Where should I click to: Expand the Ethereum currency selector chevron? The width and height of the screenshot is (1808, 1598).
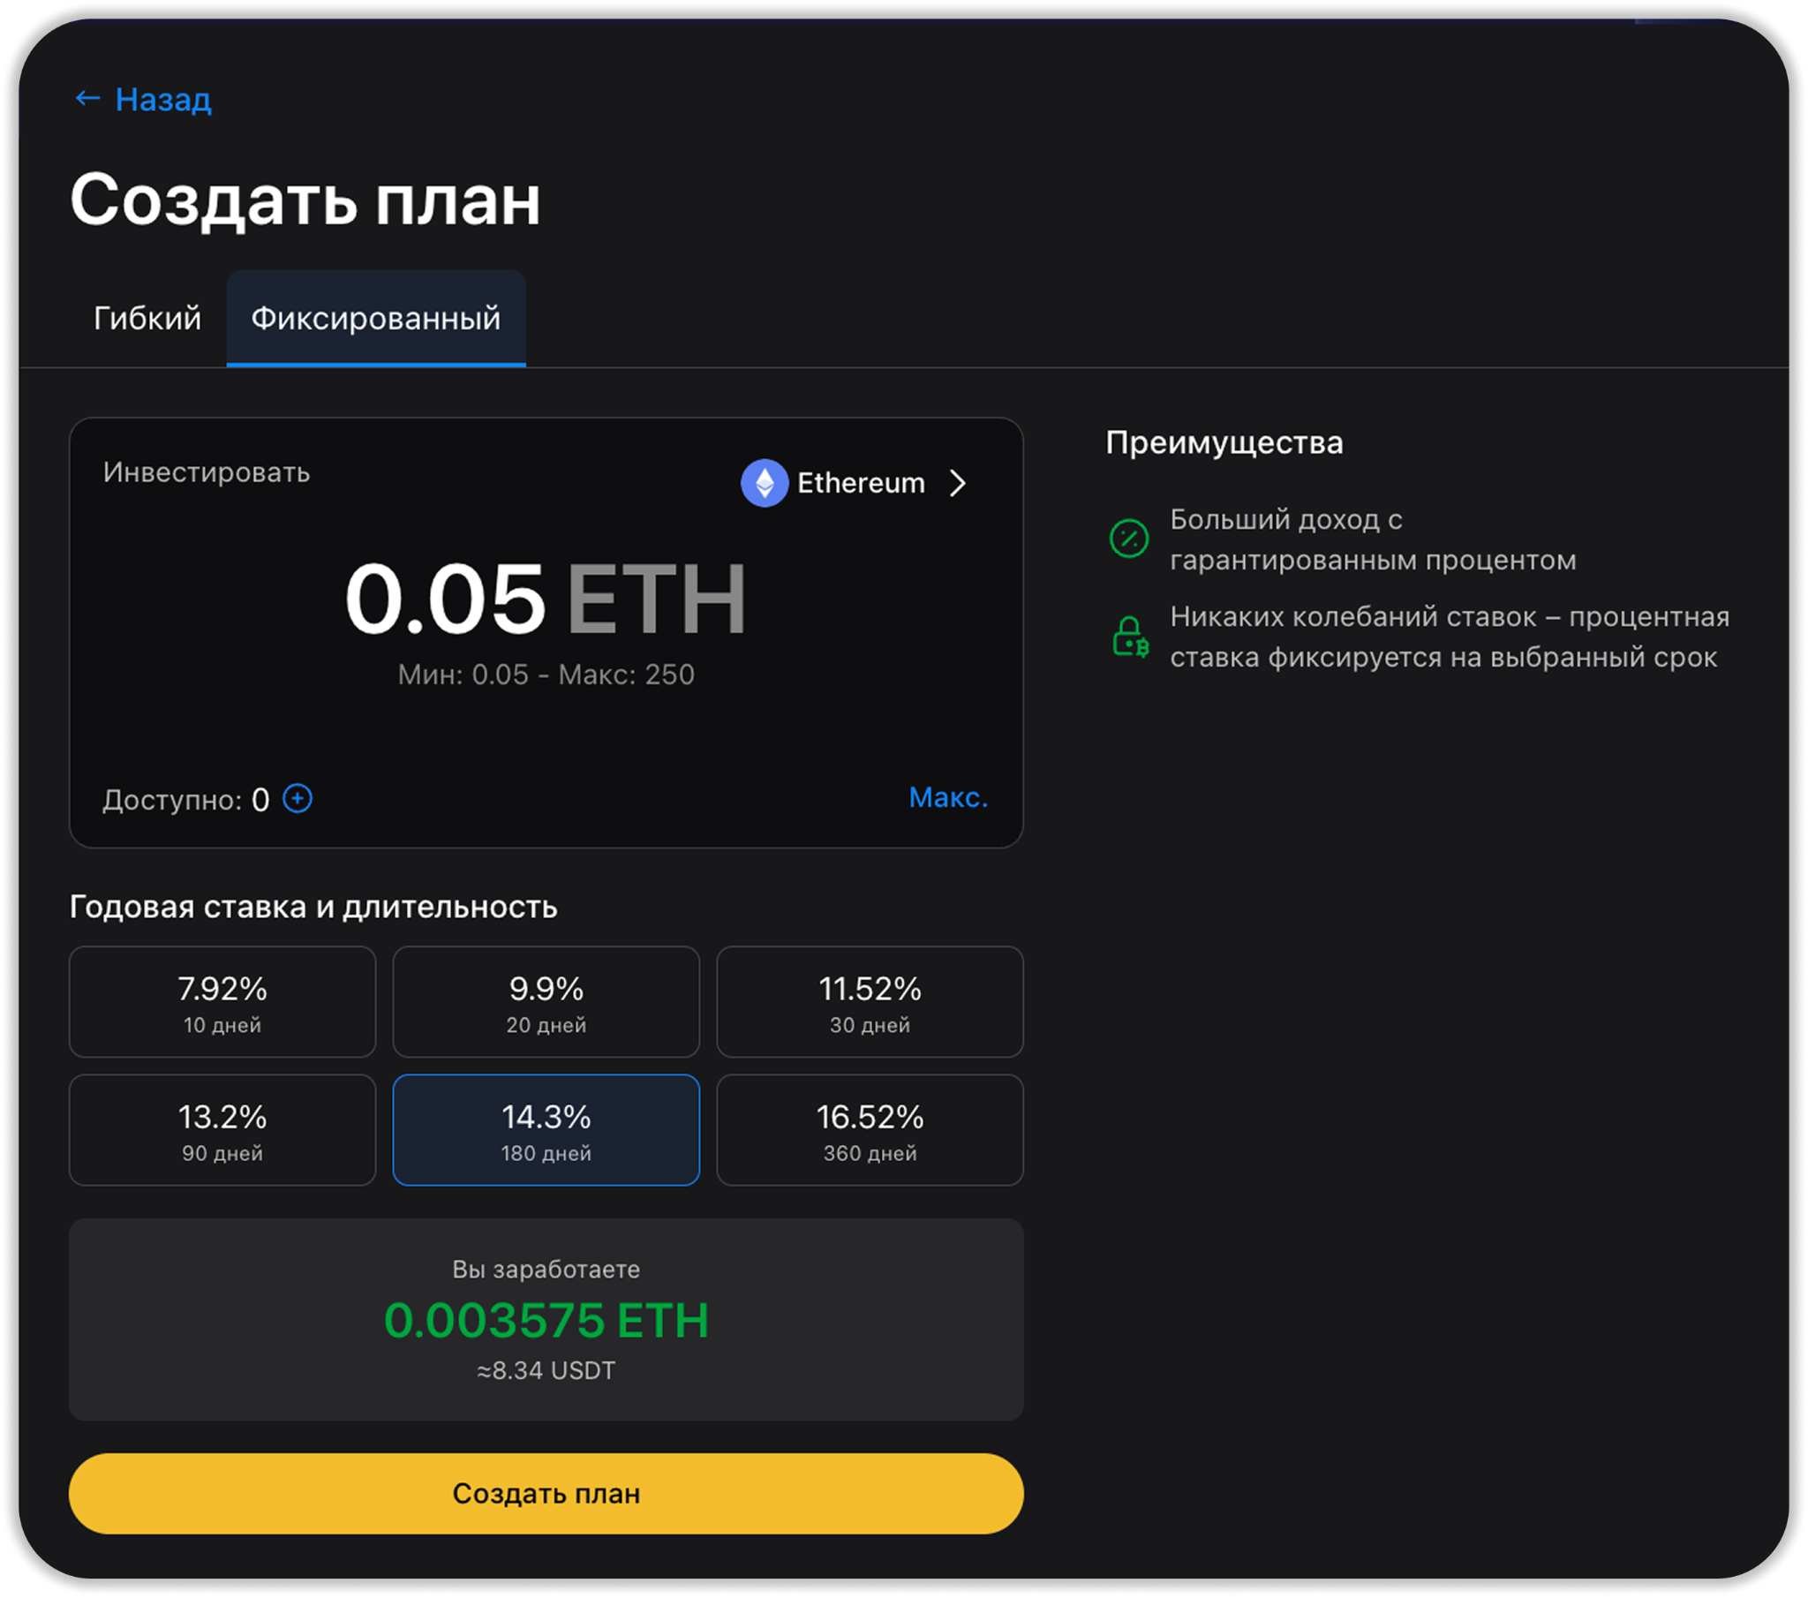point(957,483)
